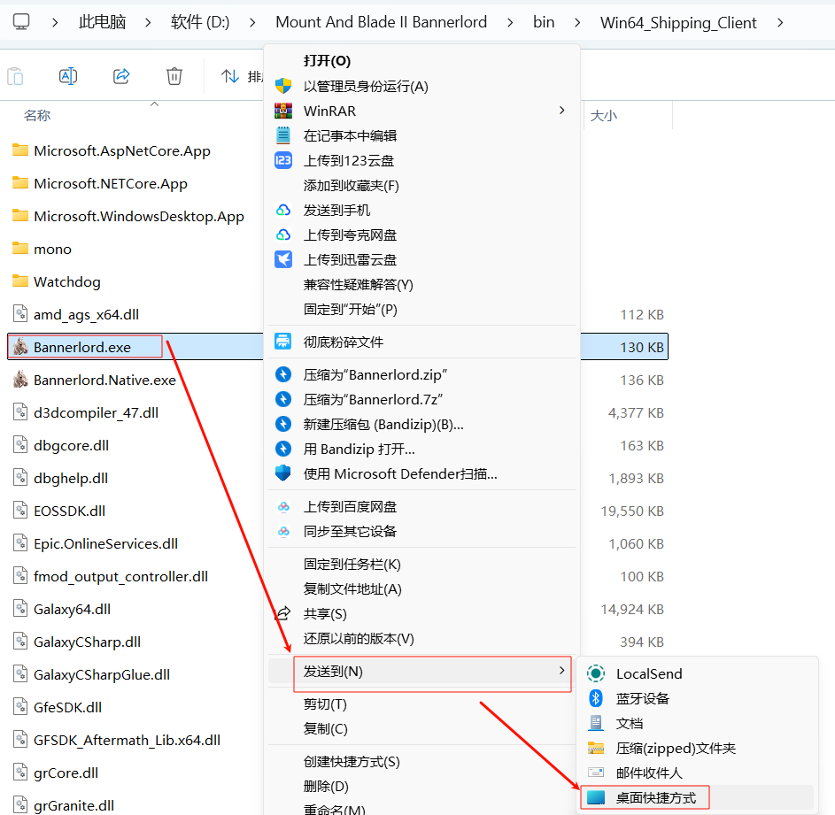Click the admin shield icon beside 以管理员身份运行
This screenshot has width=835, height=815.
pos(283,86)
